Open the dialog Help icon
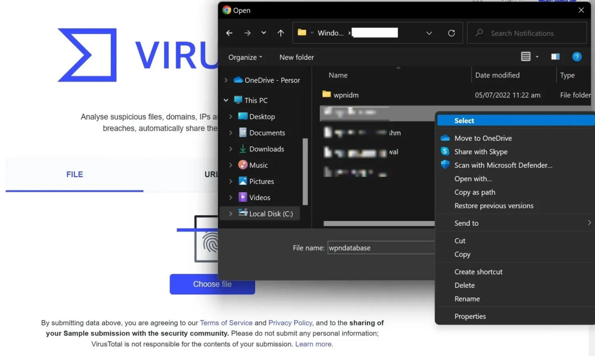The width and height of the screenshot is (595, 356). (x=577, y=57)
